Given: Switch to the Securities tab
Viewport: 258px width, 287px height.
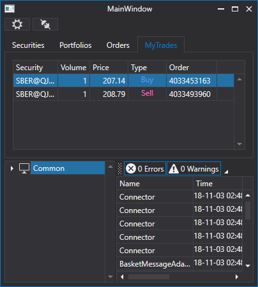Looking at the screenshot, I should (28, 45).
